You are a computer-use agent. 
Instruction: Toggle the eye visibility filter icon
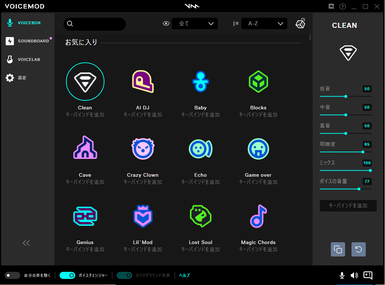click(166, 24)
